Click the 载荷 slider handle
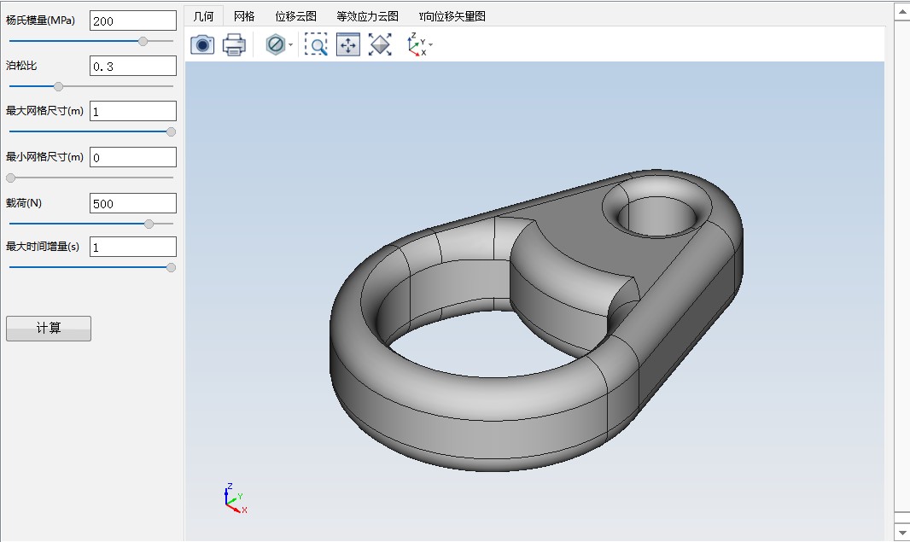 pos(149,224)
